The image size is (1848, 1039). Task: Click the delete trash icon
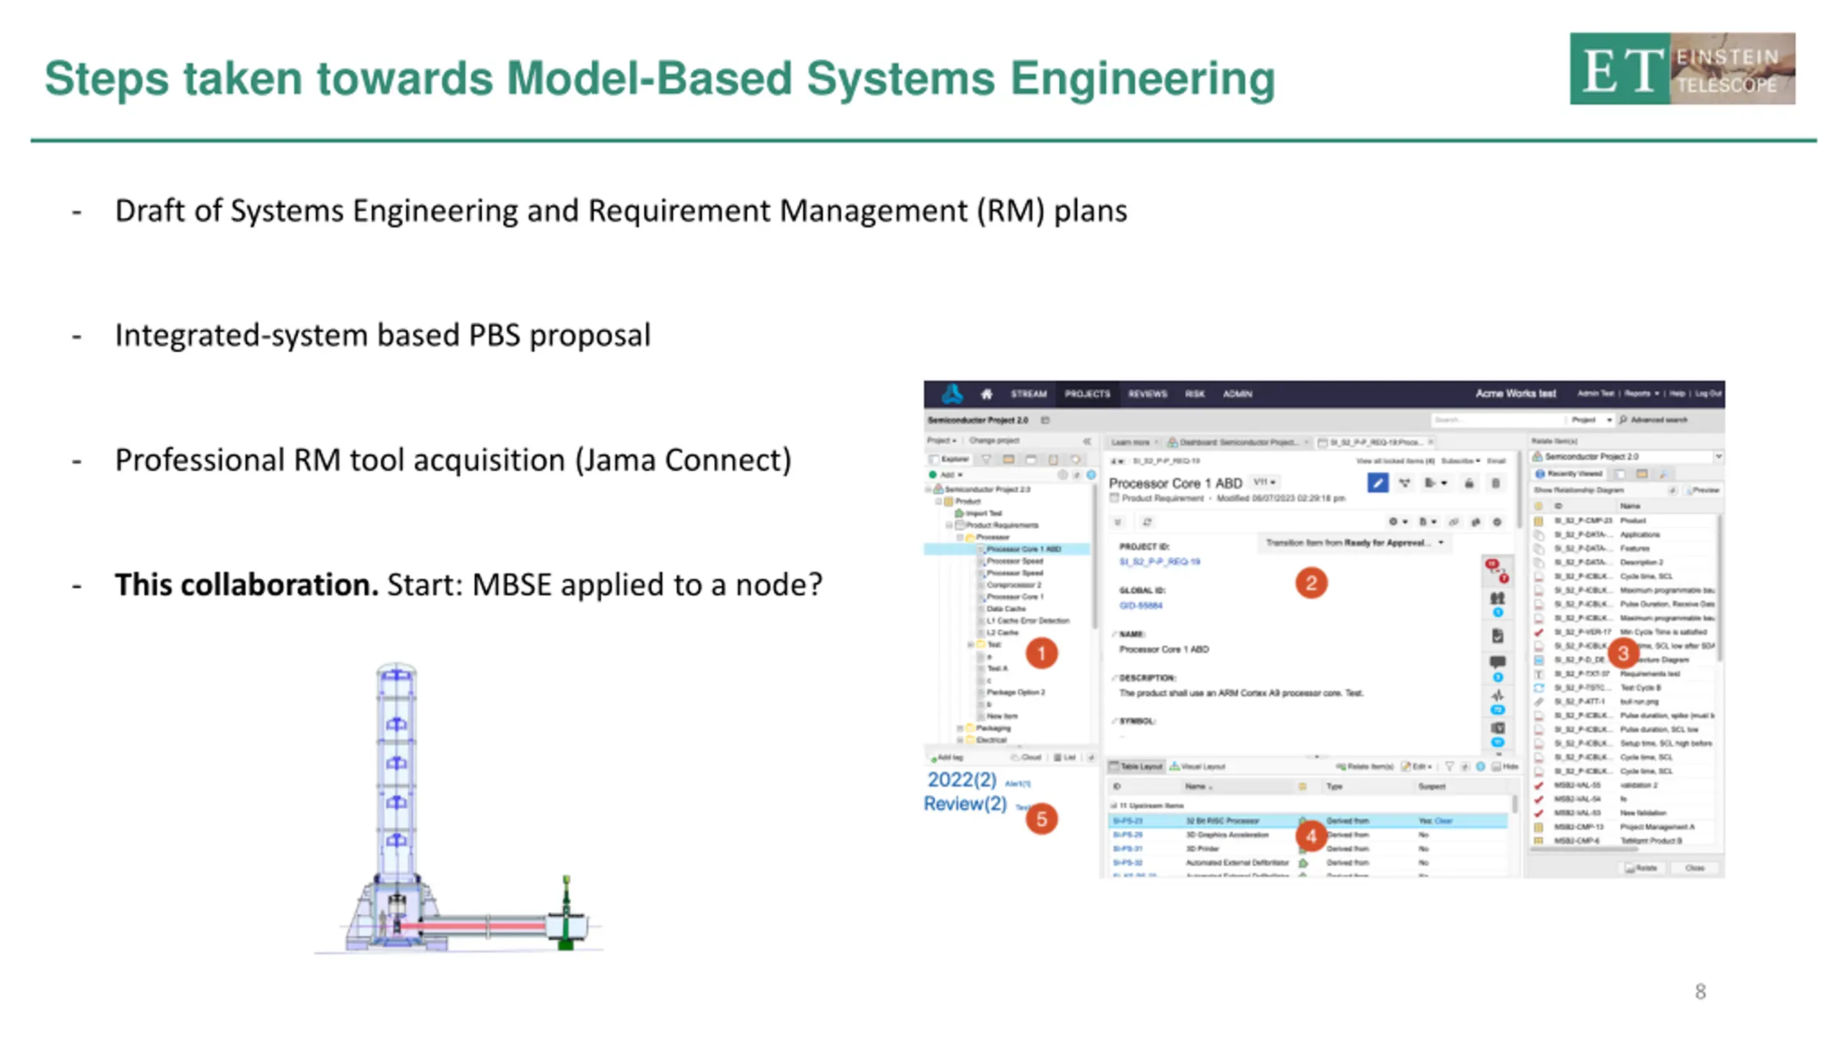[1496, 483]
